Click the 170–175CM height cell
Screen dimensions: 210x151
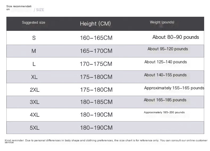click(x=96, y=64)
